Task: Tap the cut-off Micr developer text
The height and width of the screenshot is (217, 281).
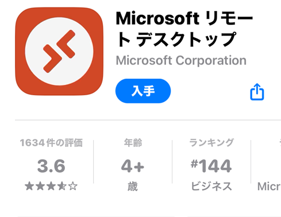Action: (269, 187)
